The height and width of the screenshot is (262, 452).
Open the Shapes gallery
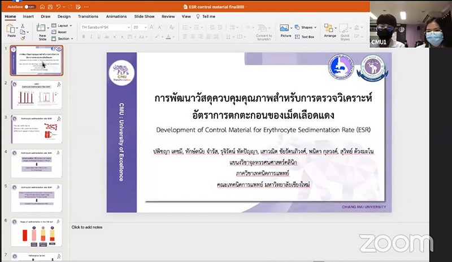tap(306, 27)
